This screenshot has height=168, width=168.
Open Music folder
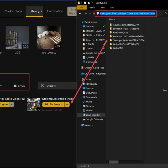(89, 102)
